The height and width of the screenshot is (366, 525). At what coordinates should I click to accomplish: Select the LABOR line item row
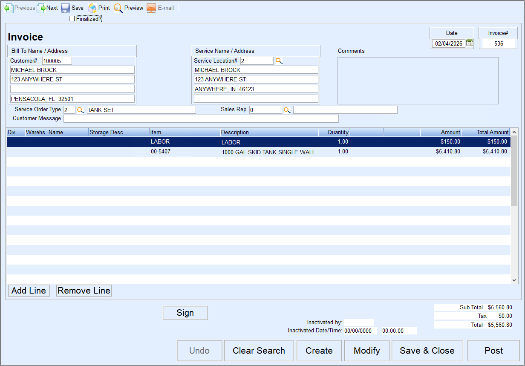tap(259, 142)
